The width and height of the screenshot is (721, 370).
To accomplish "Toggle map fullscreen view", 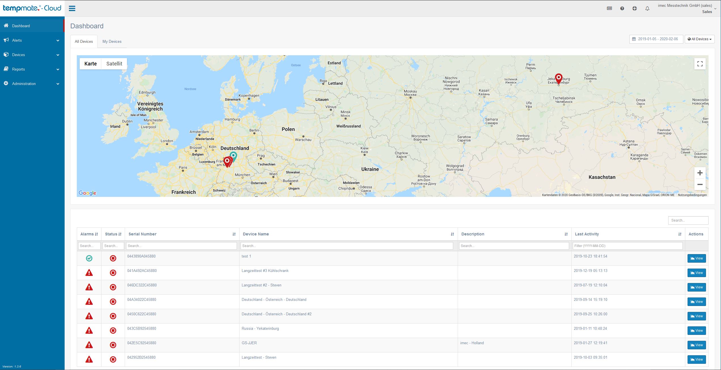I will pos(700,64).
